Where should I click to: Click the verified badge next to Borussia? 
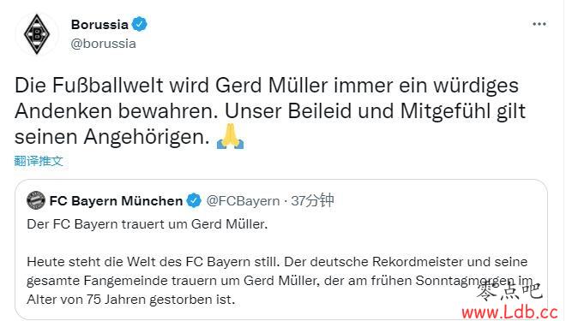pos(139,24)
